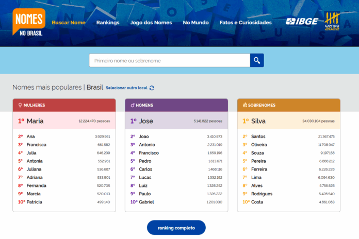Click the family icon in Sobrenomes header
359x239 pixels.
[244, 105]
